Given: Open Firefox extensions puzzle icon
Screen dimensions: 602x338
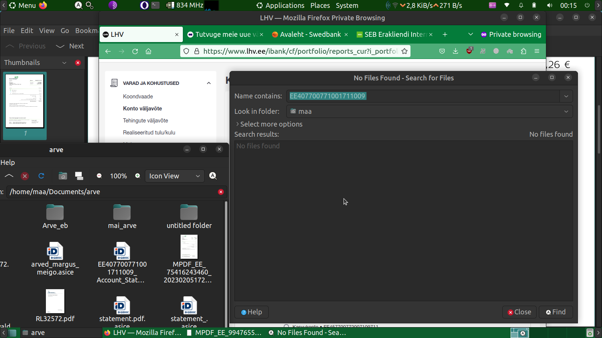Looking at the screenshot, I should tap(523, 51).
